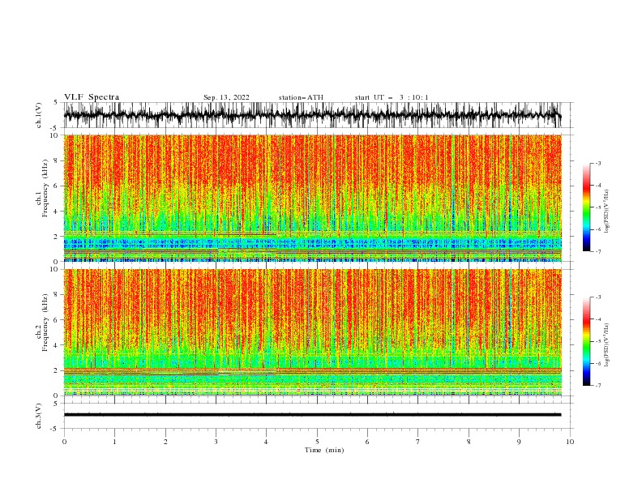
Task: Click the time axis tick label '0'
Action: coord(64,442)
